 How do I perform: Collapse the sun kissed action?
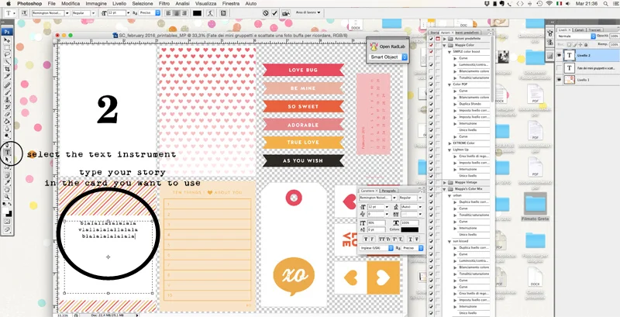click(449, 241)
